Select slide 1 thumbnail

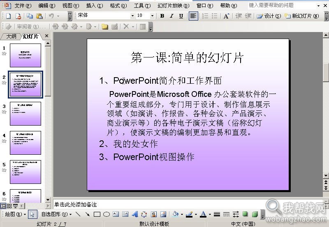(x=25, y=55)
